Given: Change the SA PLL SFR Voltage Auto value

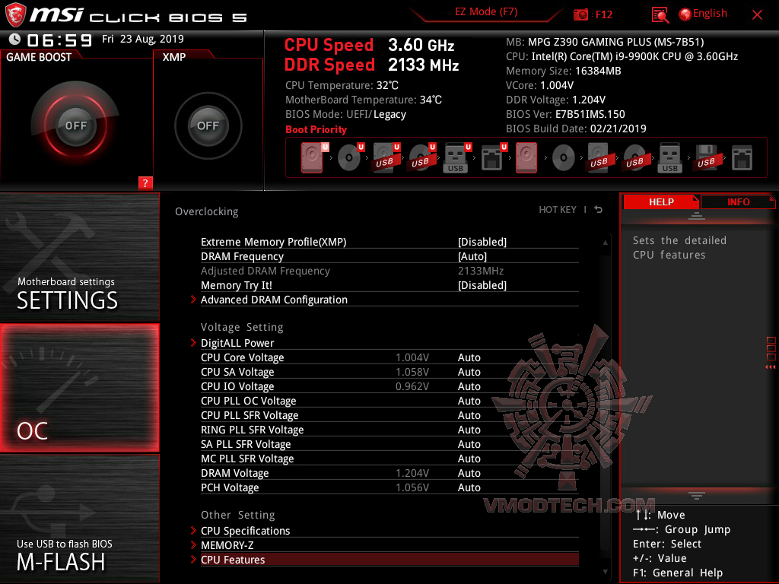Looking at the screenshot, I should point(469,444).
